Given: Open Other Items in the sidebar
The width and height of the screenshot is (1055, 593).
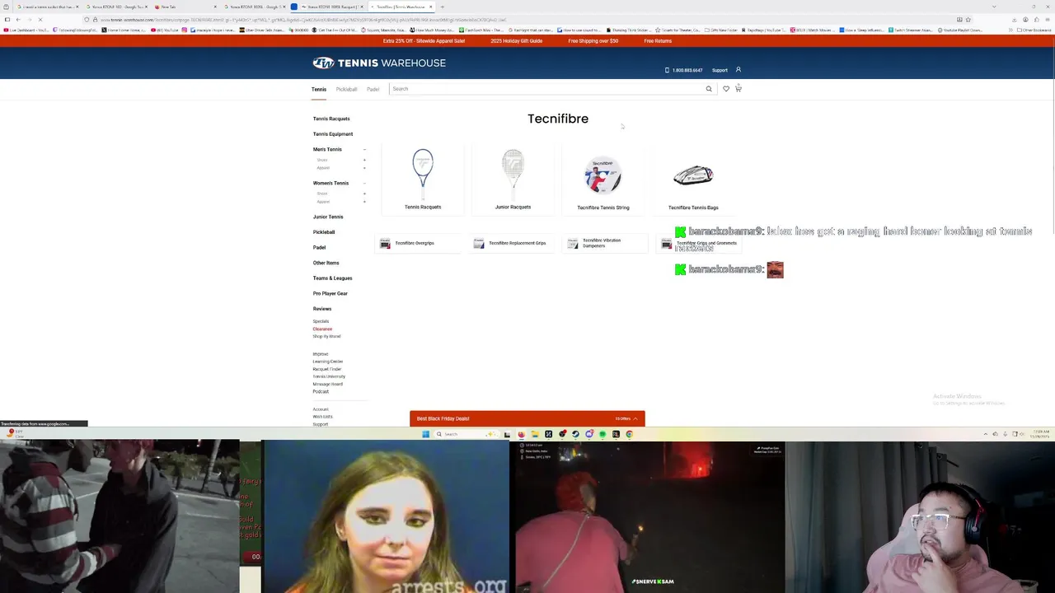Looking at the screenshot, I should pos(326,263).
